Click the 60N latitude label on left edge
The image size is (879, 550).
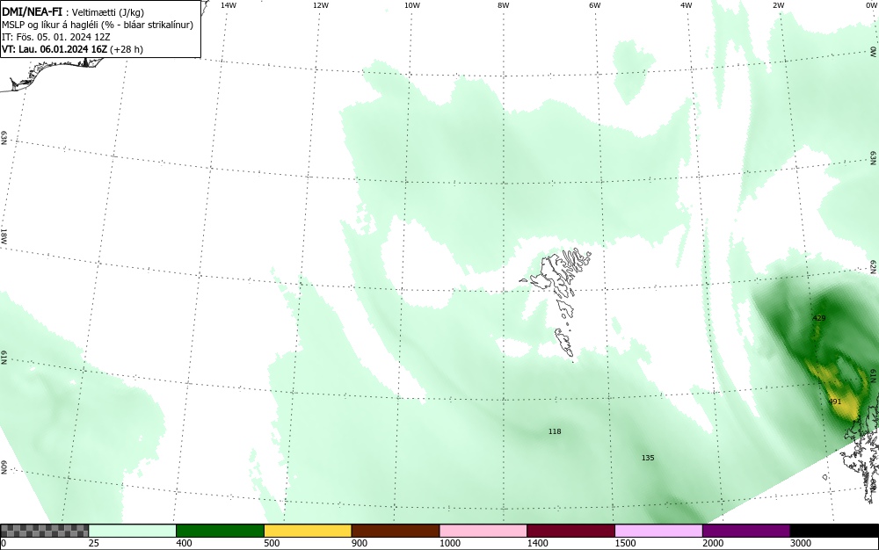(4, 467)
